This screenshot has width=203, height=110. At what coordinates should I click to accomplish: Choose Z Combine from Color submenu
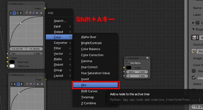click(96, 103)
